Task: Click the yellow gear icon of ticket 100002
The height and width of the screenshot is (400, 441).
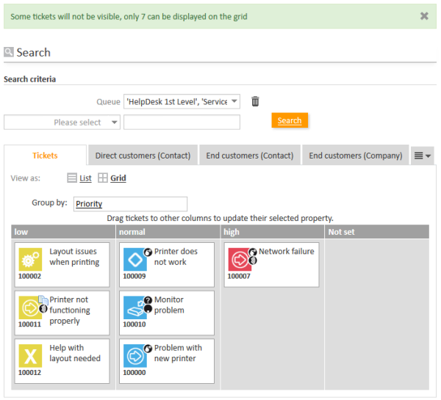Action: tap(30, 259)
